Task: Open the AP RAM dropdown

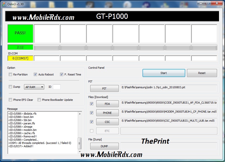Action: point(34,87)
